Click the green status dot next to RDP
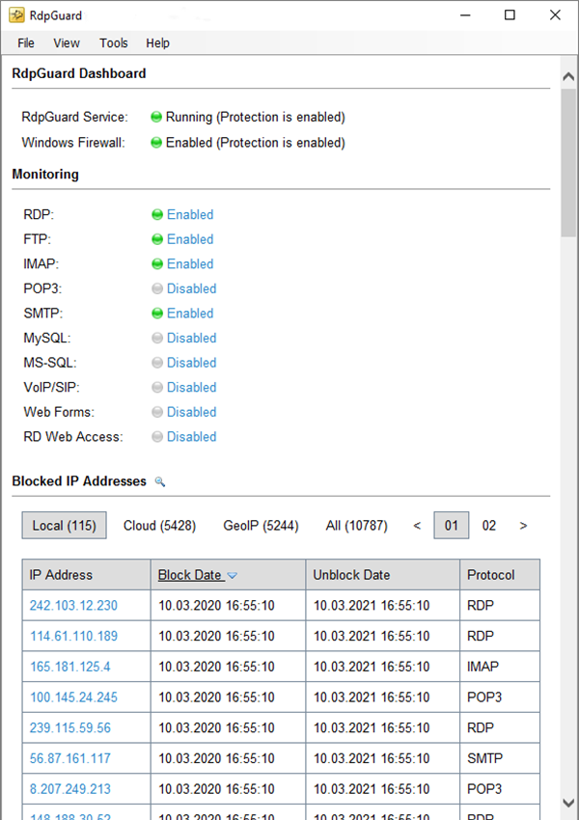The height and width of the screenshot is (820, 579). point(157,215)
